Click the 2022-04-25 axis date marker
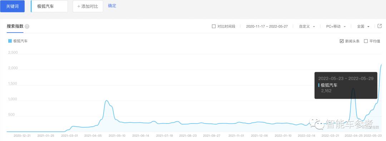 [353, 136]
